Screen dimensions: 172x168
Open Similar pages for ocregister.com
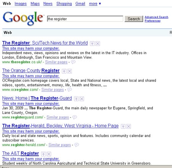coord(52,90)
